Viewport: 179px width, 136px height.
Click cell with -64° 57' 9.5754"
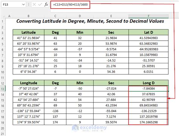click(x=28, y=49)
